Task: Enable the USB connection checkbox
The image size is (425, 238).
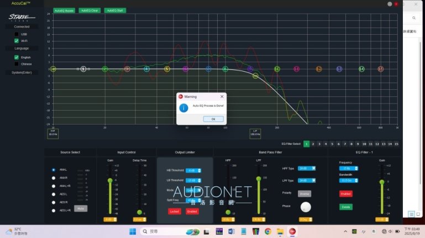Action: [17, 34]
